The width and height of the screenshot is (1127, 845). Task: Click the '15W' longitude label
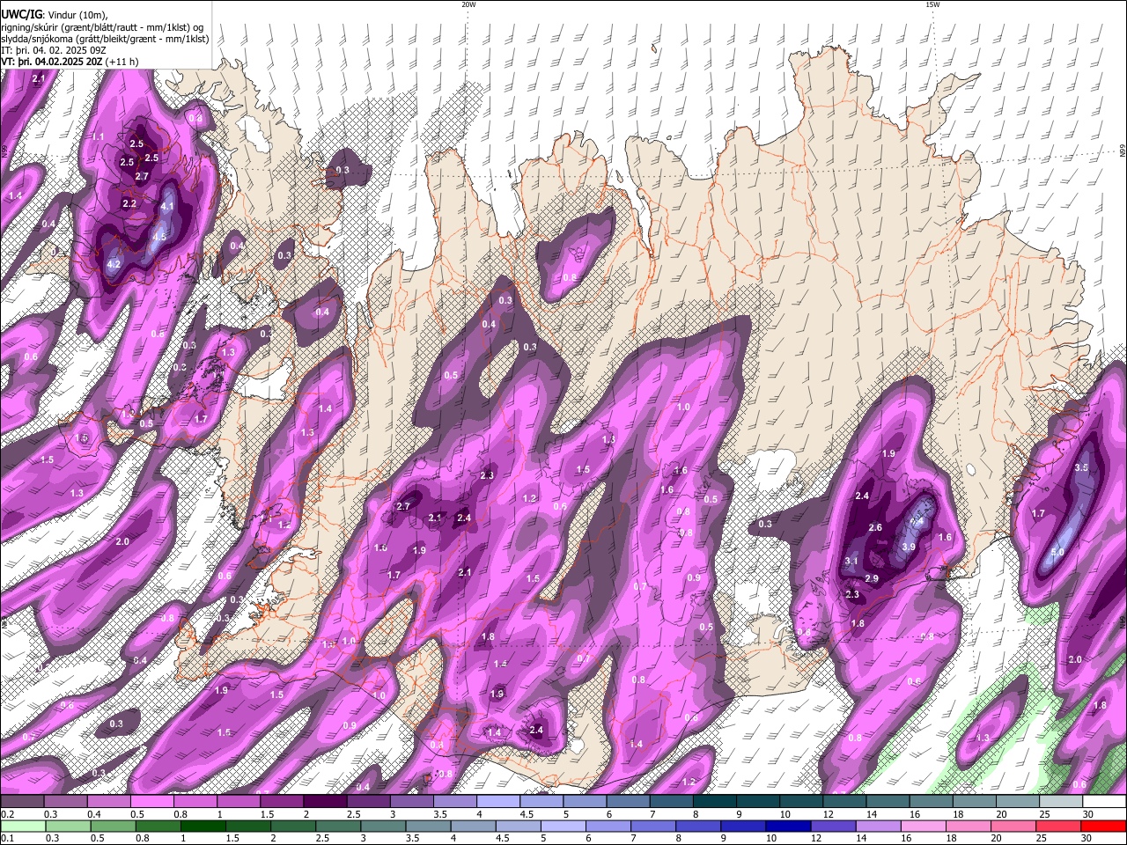coord(932,4)
